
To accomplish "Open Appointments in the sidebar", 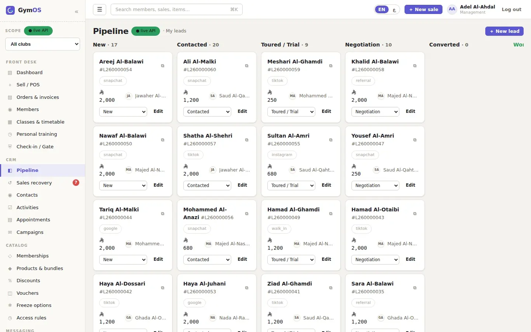I will tap(42, 220).
